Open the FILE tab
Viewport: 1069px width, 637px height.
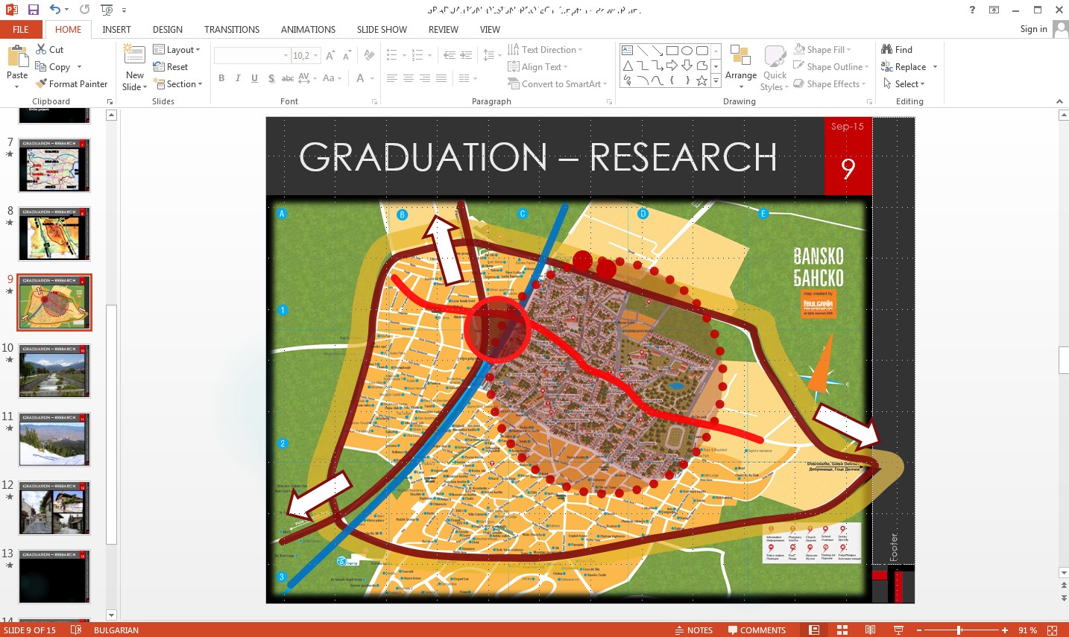[x=21, y=30]
